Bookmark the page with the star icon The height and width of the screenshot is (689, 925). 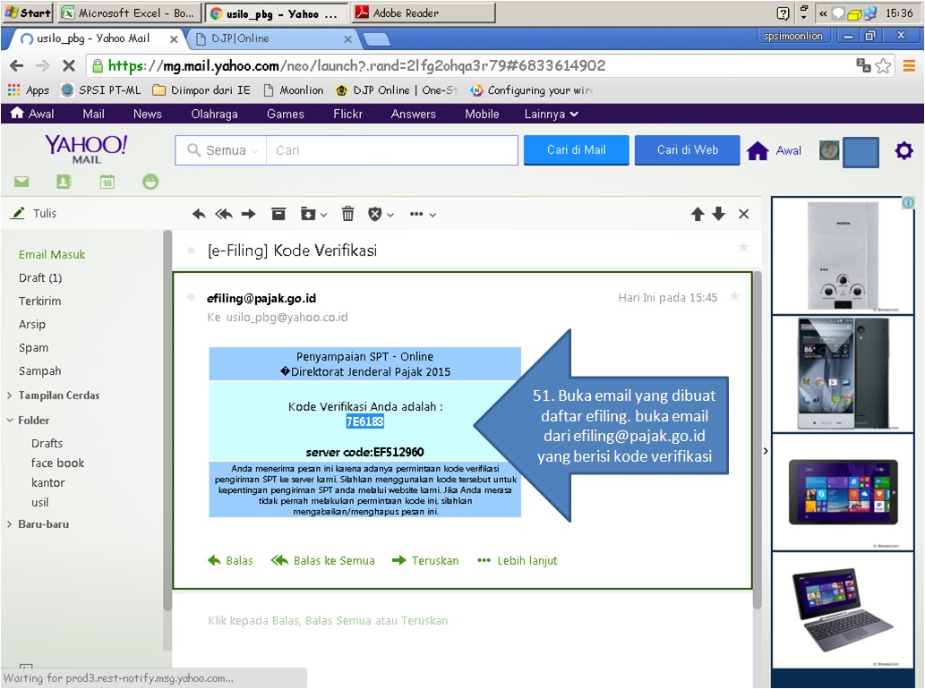click(883, 65)
